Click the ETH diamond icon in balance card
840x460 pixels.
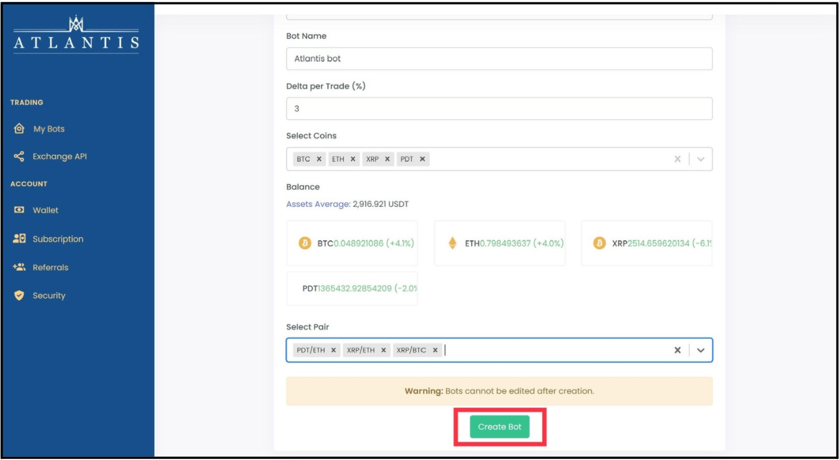[452, 243]
